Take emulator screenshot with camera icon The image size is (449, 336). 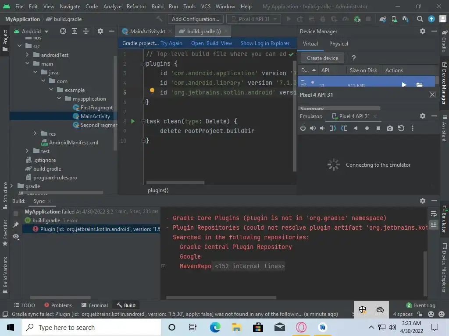pos(390,128)
